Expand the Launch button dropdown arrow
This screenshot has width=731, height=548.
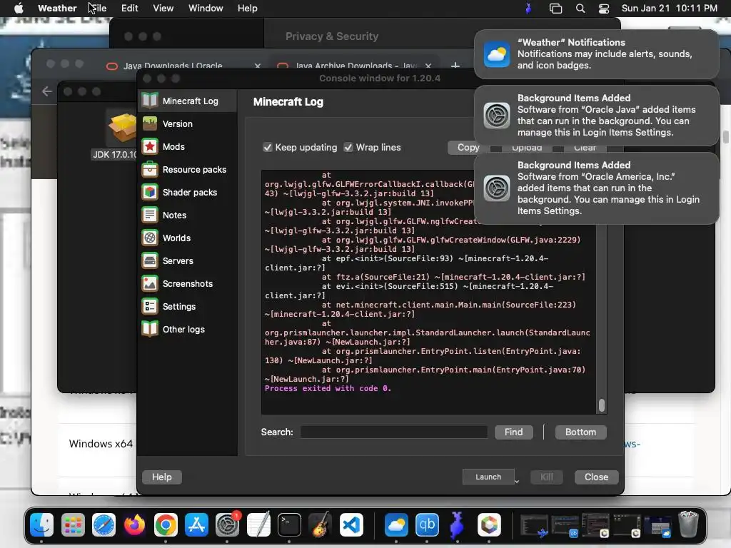(517, 481)
